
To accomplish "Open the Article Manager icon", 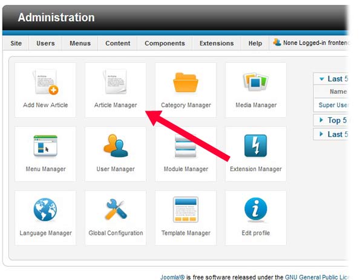I will pos(116,82).
